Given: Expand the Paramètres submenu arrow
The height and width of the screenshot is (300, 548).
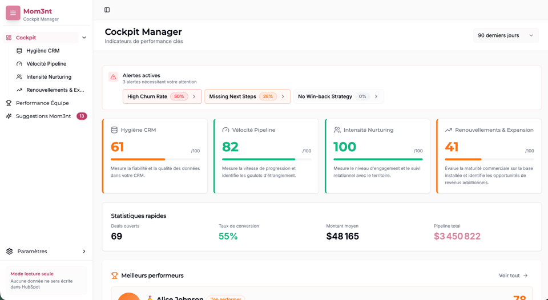Looking at the screenshot, I should click(84, 252).
